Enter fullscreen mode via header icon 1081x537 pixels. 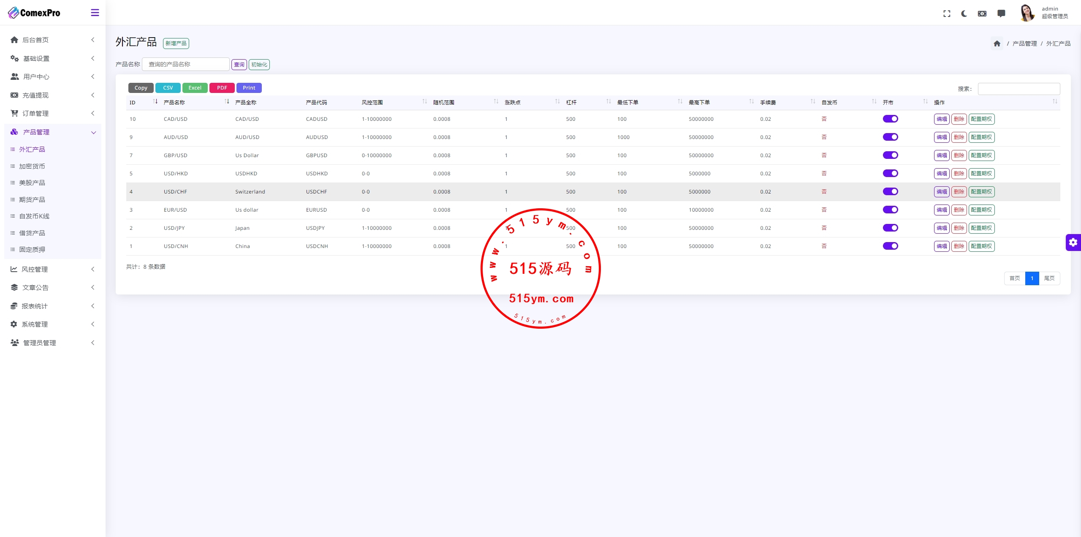point(947,14)
